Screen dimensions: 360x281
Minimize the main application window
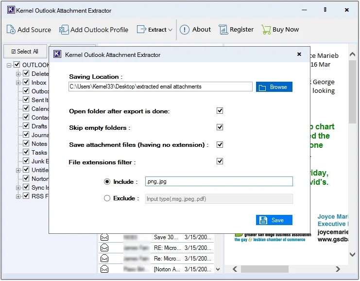pyautogui.click(x=304, y=10)
